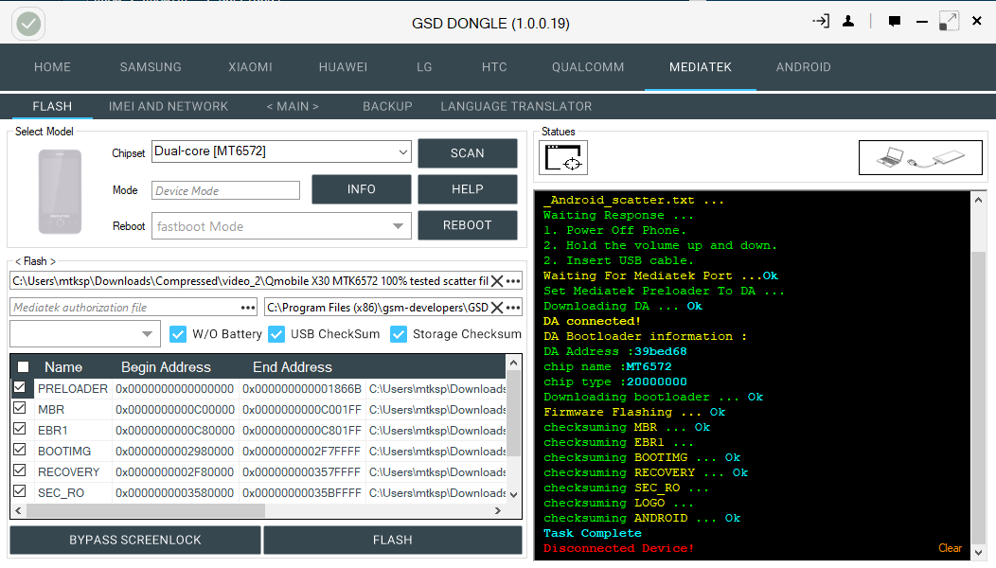Open the < MAIN > sub-tab

[x=293, y=106]
